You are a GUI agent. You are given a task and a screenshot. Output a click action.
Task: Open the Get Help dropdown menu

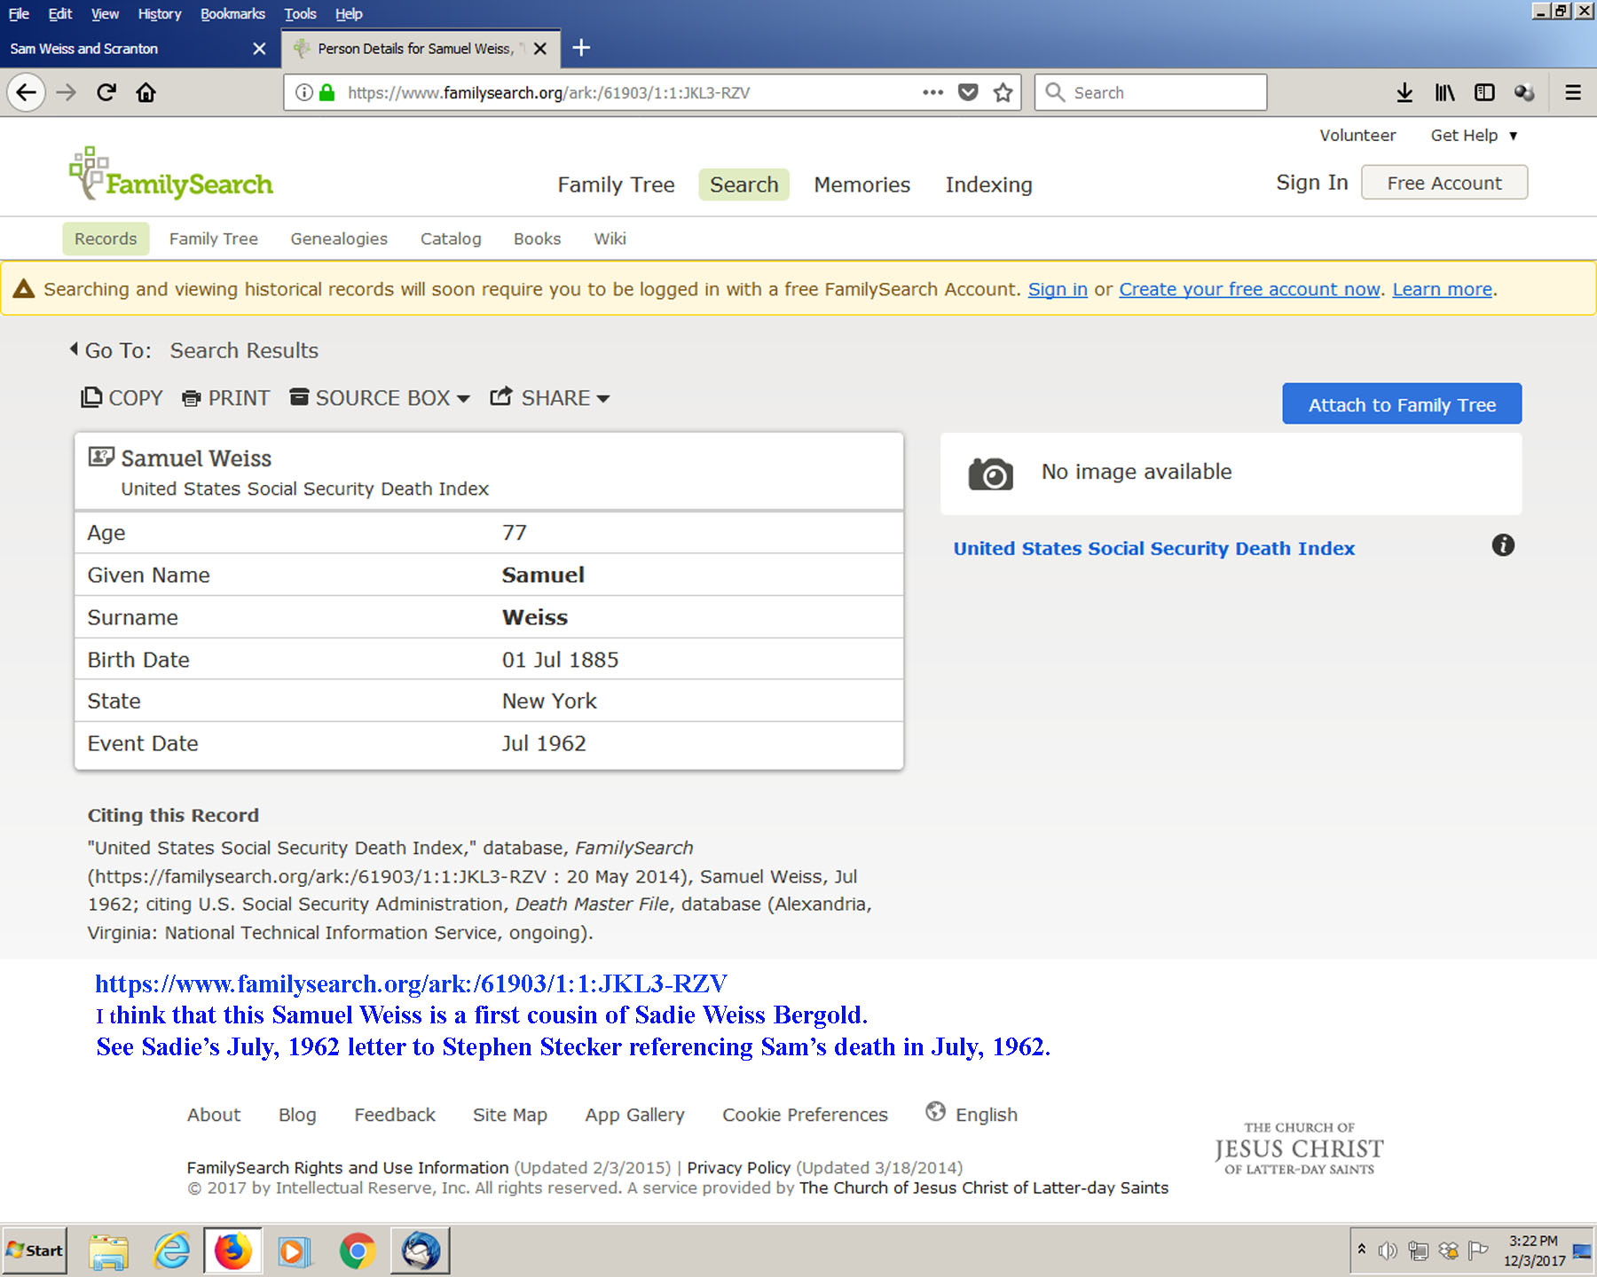click(x=1474, y=136)
